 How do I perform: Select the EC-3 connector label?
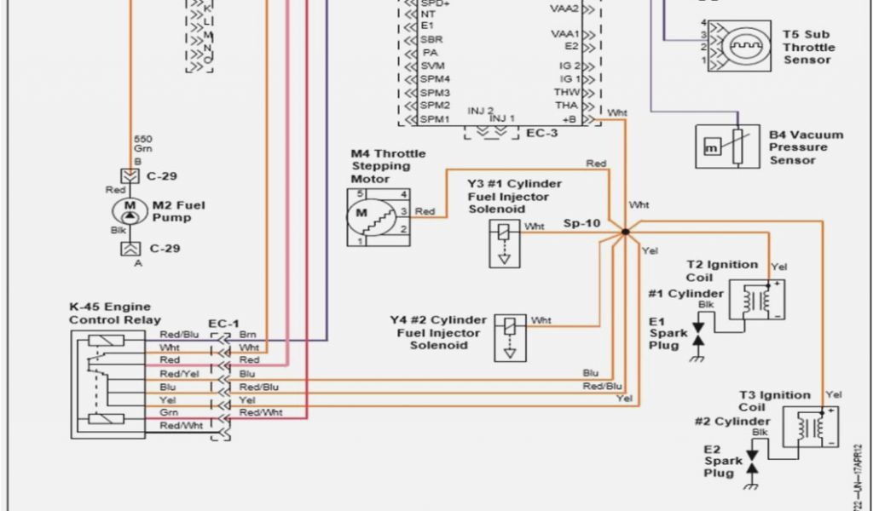(x=542, y=133)
